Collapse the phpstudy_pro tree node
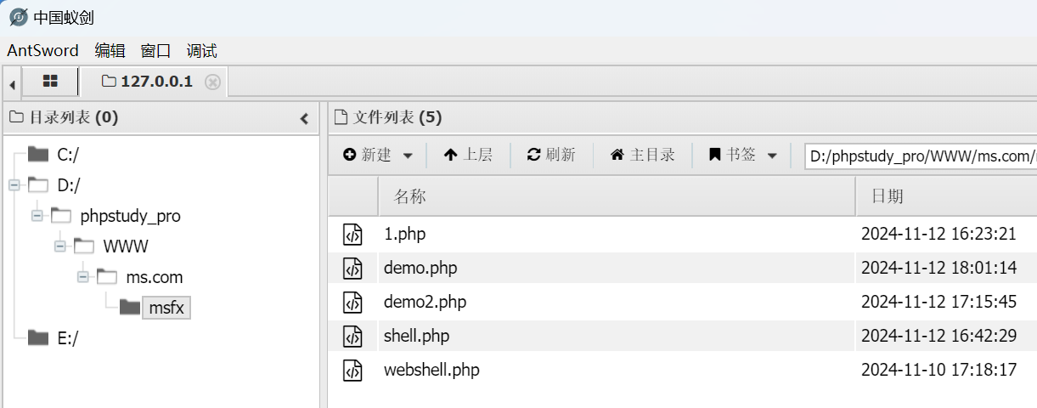This screenshot has width=1037, height=408. (x=37, y=215)
